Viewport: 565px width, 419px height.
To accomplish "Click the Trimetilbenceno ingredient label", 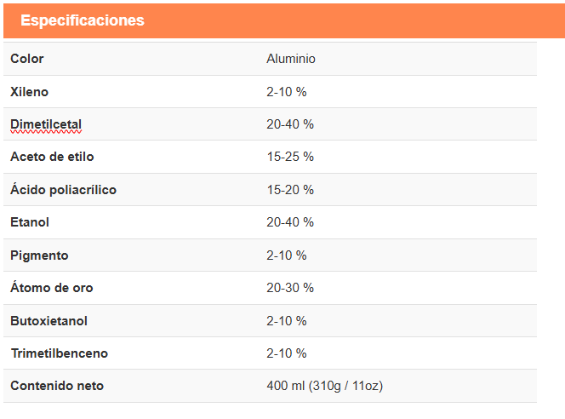I will coord(59,353).
